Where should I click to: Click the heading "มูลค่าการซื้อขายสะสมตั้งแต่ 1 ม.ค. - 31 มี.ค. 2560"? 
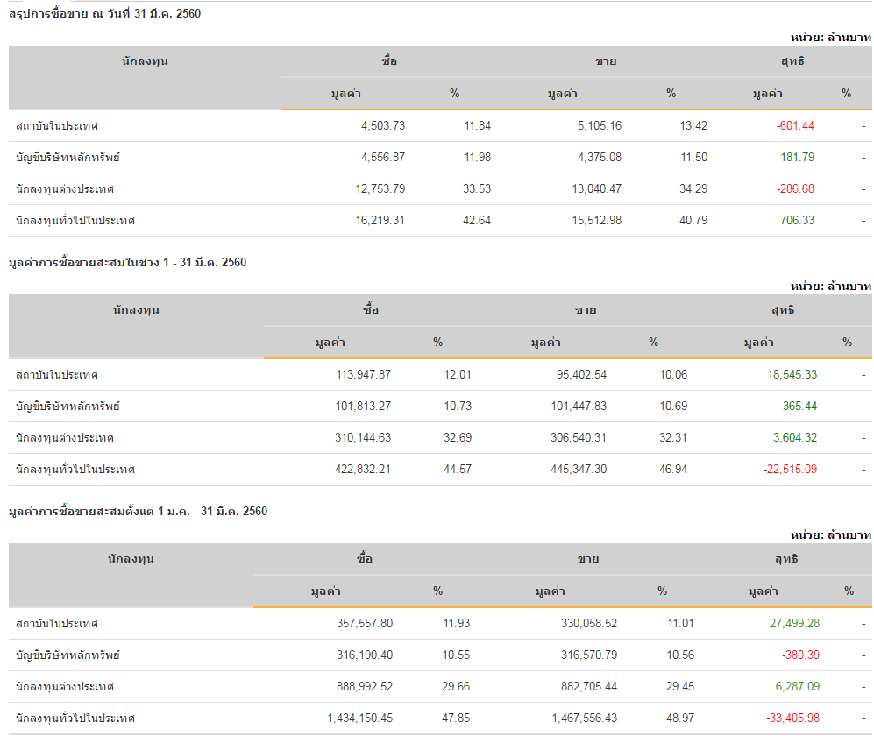pos(138,511)
